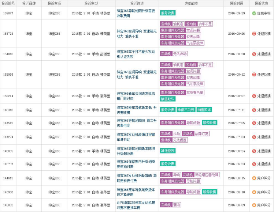The width and height of the screenshot is (274, 212).
Task: Select complaint number 159877
Action: coord(8,13)
